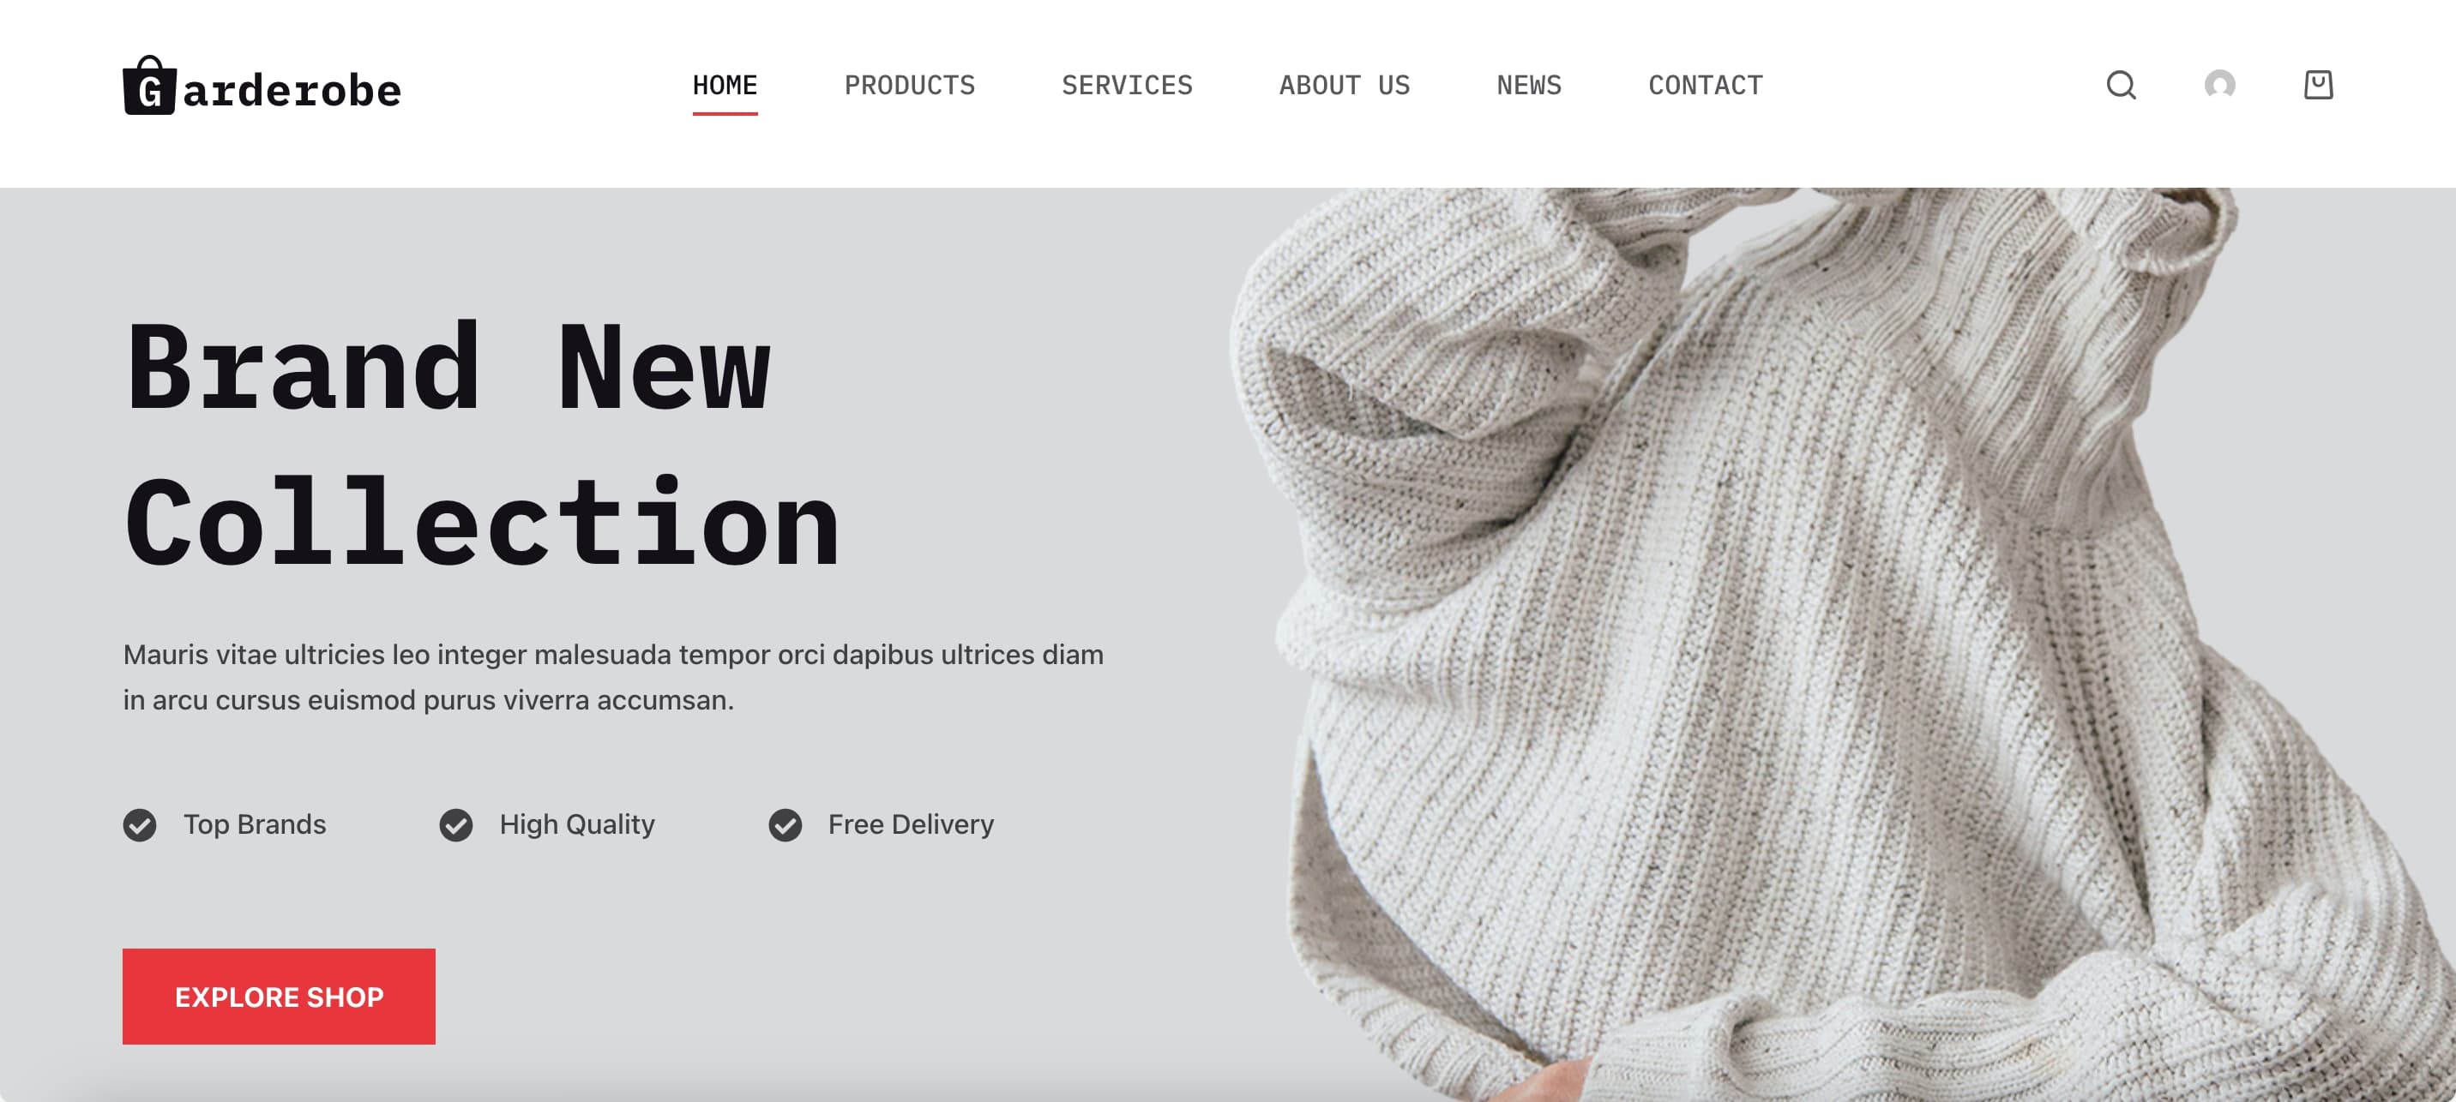The height and width of the screenshot is (1102, 2456).
Task: Open the shopping bag cart icon
Action: click(x=2318, y=85)
